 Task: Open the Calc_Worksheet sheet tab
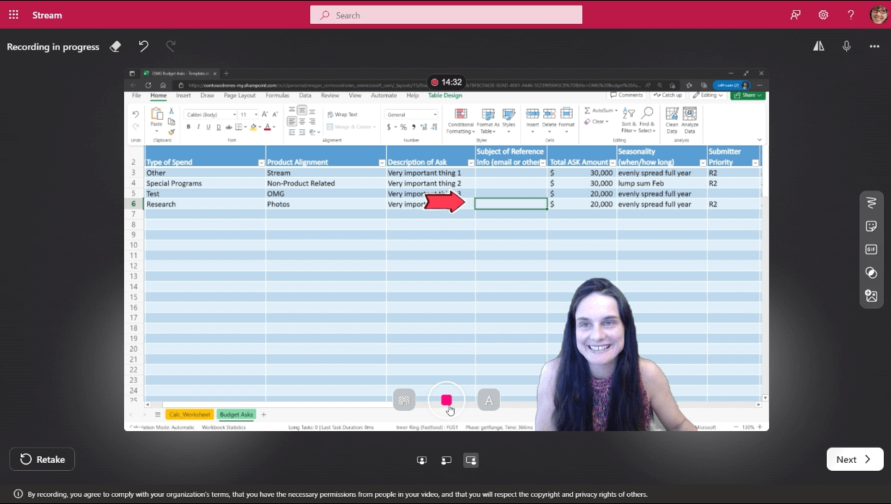point(190,414)
